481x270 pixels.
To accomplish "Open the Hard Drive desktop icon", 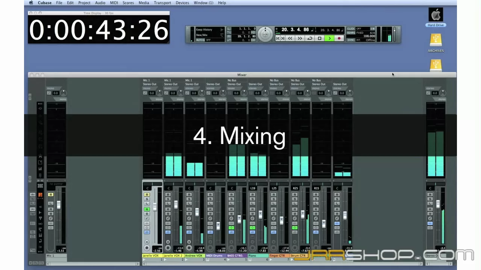I will pyautogui.click(x=436, y=17).
